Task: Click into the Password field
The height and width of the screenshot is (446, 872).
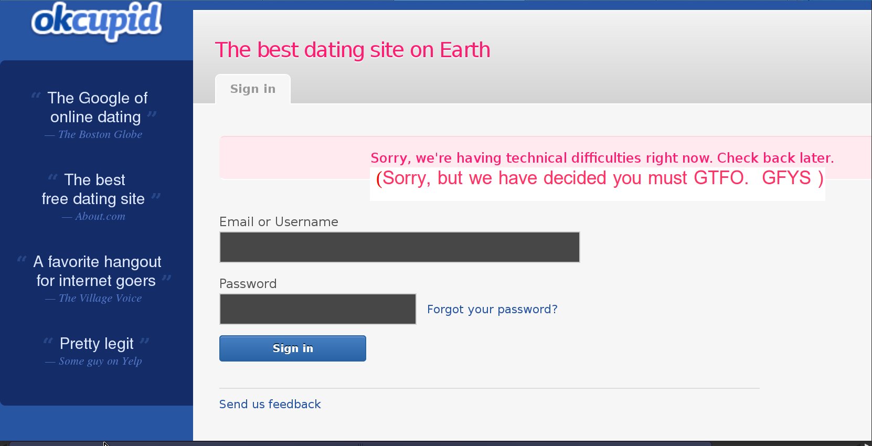Action: pos(317,309)
